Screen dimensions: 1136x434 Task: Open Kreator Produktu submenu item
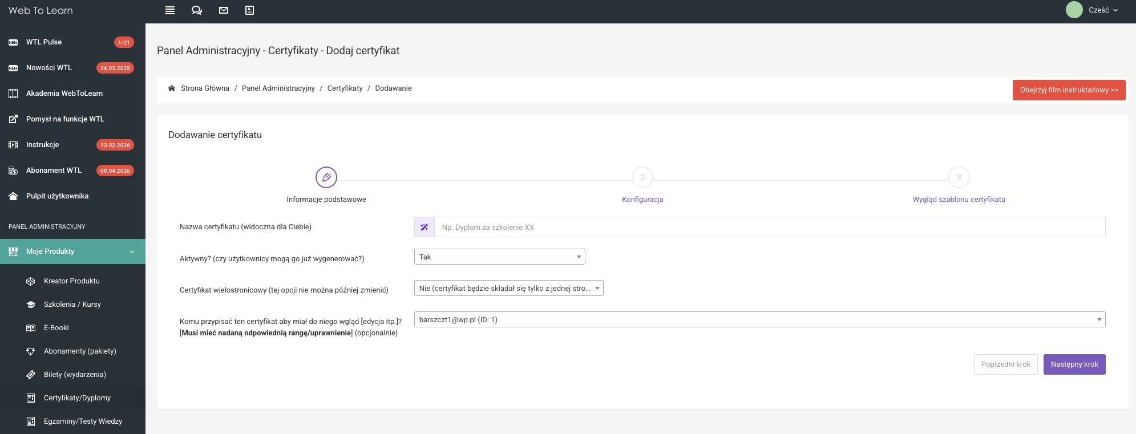coord(72,281)
